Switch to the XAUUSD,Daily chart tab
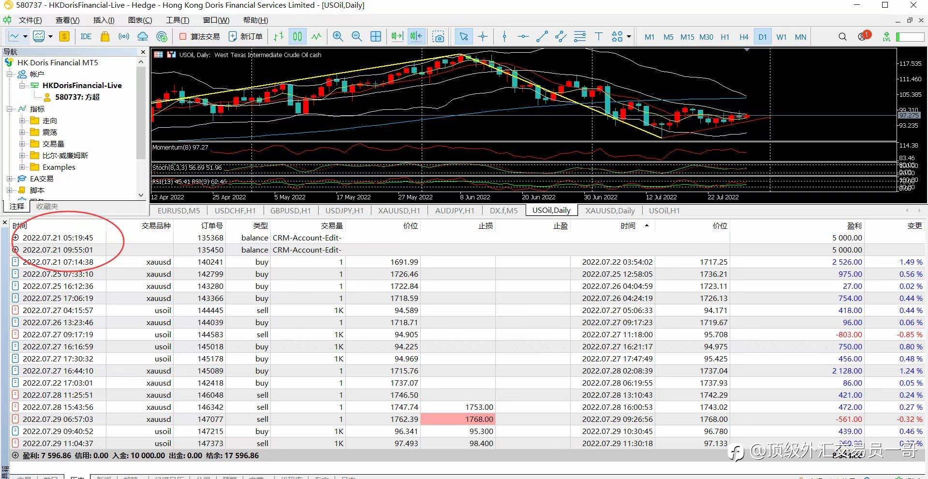Screen dimensions: 928x479 [610, 210]
